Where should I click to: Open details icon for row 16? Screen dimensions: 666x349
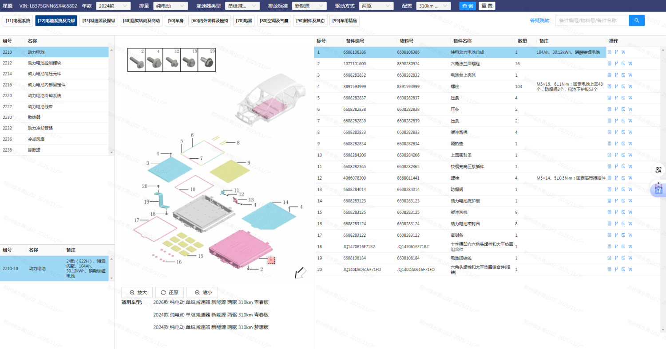point(610,224)
